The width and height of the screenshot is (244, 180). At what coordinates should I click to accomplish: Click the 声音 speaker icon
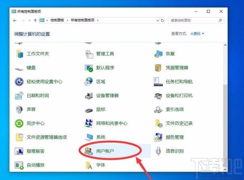[19, 109]
